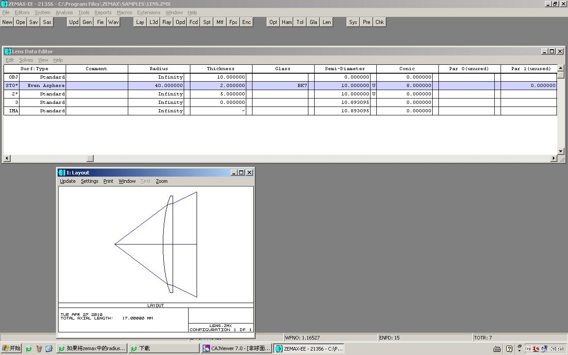Open View menu in Lens Data Editor
The image size is (568, 355).
tap(43, 60)
